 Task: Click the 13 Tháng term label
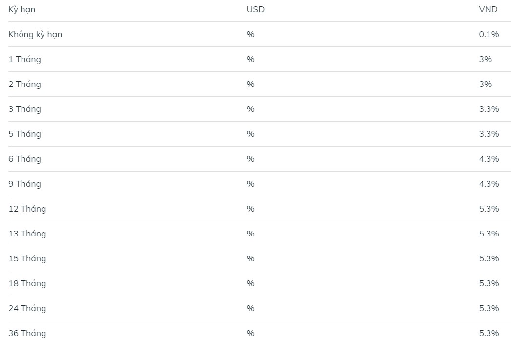click(x=27, y=234)
